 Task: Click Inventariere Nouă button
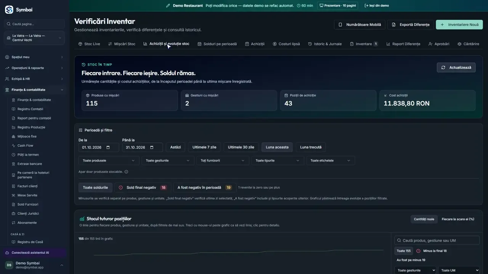pyautogui.click(x=459, y=25)
